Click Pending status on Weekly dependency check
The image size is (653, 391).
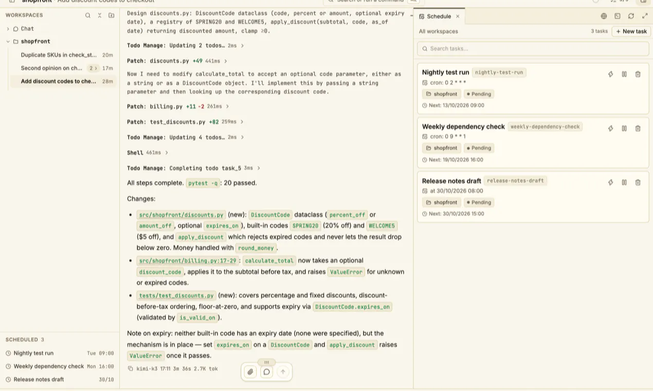point(479,148)
